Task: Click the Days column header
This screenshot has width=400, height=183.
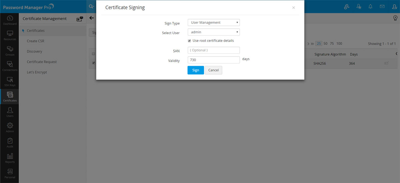Action: (x=354, y=54)
